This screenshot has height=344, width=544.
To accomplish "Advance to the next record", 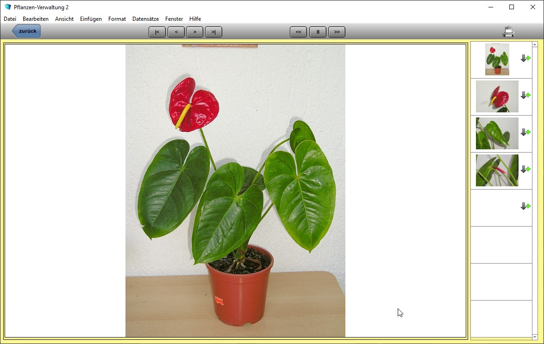I will coord(195,32).
